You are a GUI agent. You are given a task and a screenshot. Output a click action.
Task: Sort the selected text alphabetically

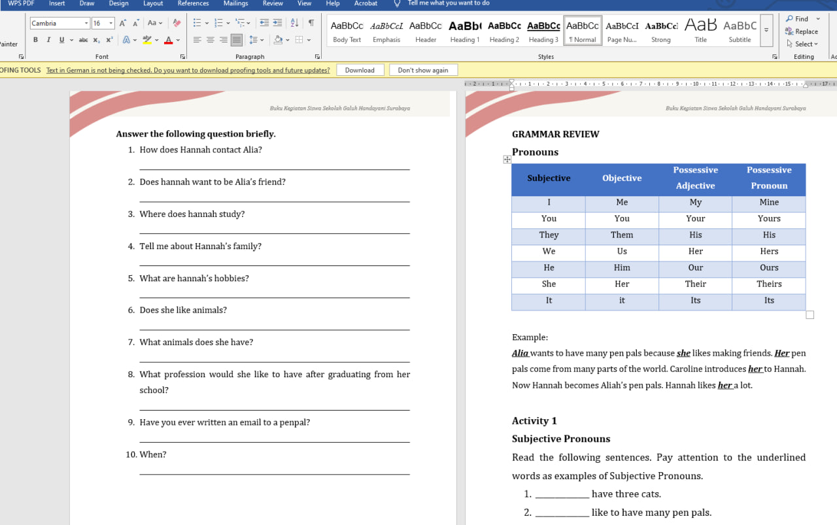(x=294, y=23)
